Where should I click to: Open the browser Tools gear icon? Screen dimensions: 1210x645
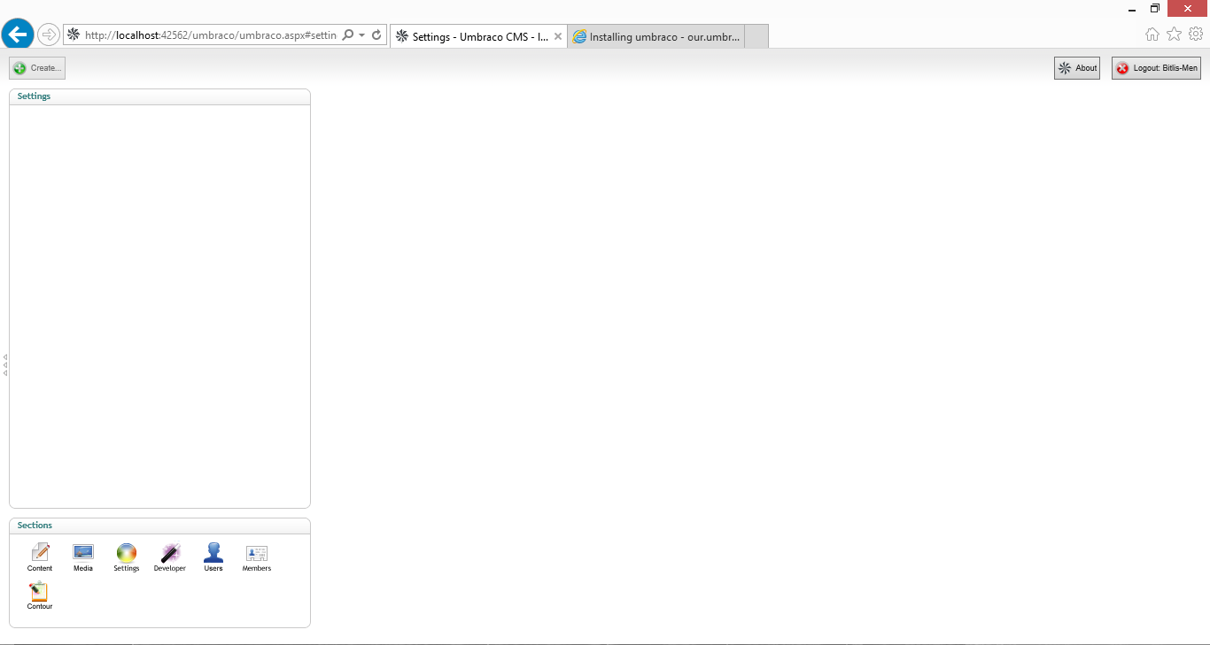1196,34
